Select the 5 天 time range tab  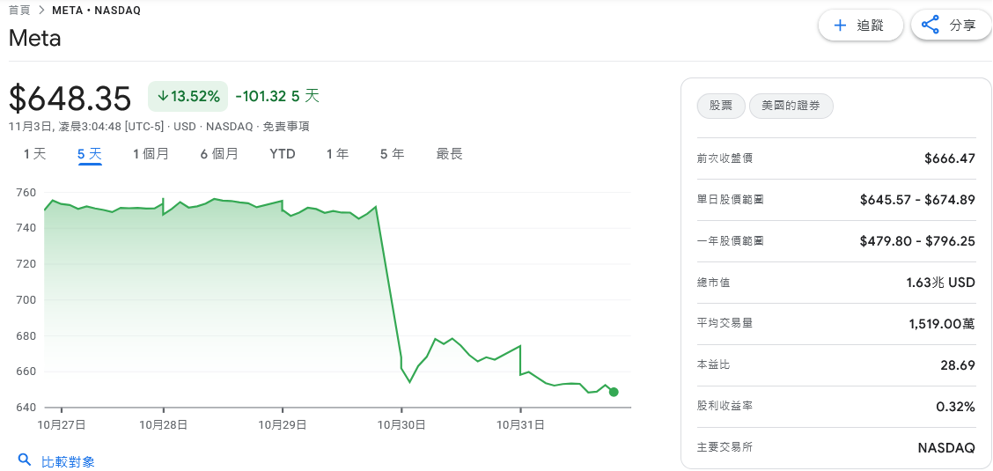(x=90, y=154)
